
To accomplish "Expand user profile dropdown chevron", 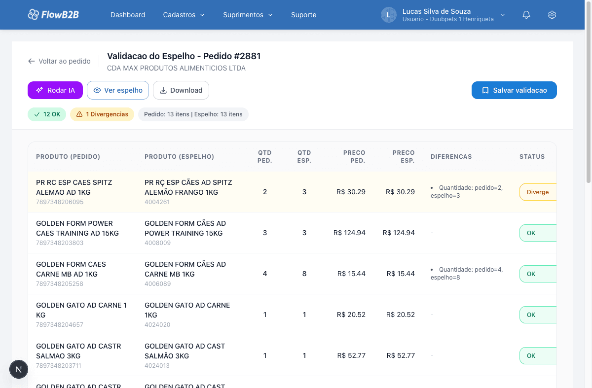I will [503, 15].
